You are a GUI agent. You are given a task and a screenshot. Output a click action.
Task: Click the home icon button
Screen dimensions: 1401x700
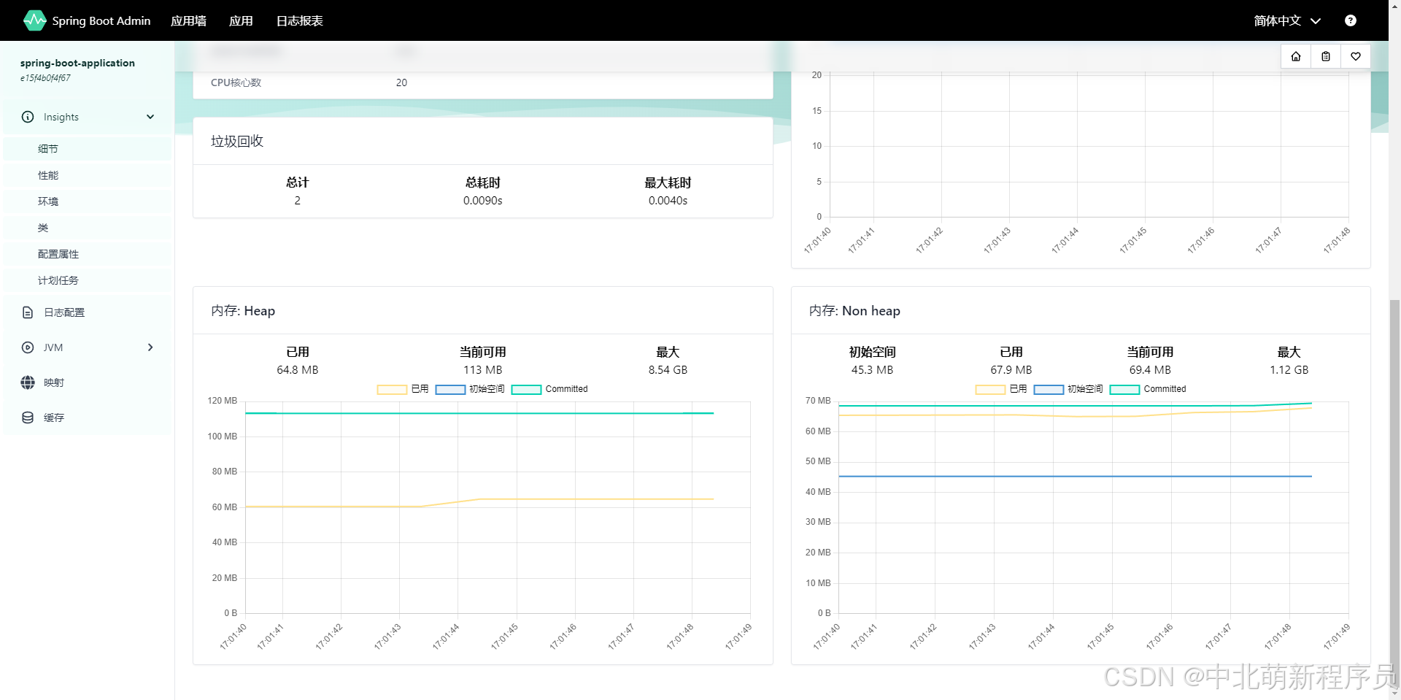pos(1296,56)
